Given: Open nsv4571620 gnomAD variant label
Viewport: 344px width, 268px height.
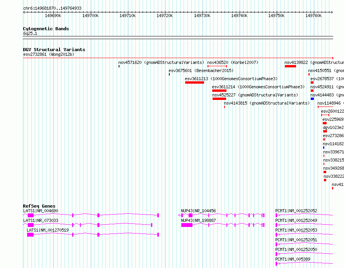Looking at the screenshot, I should point(161,62).
